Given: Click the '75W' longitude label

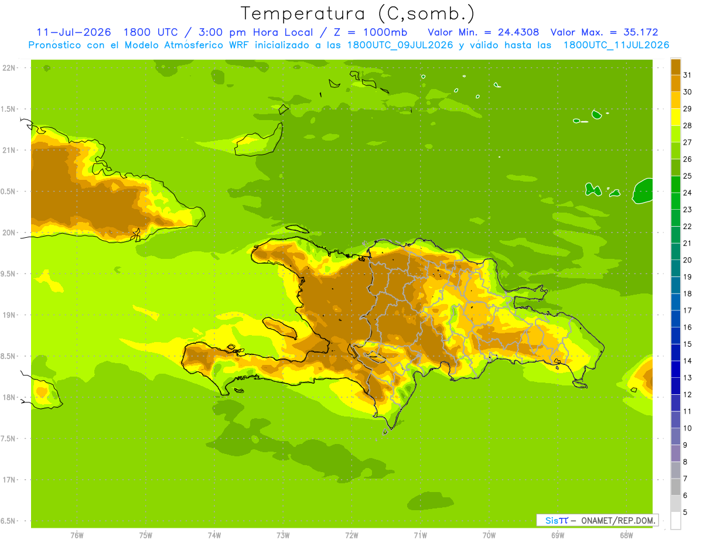Looking at the screenshot, I should 145,535.
